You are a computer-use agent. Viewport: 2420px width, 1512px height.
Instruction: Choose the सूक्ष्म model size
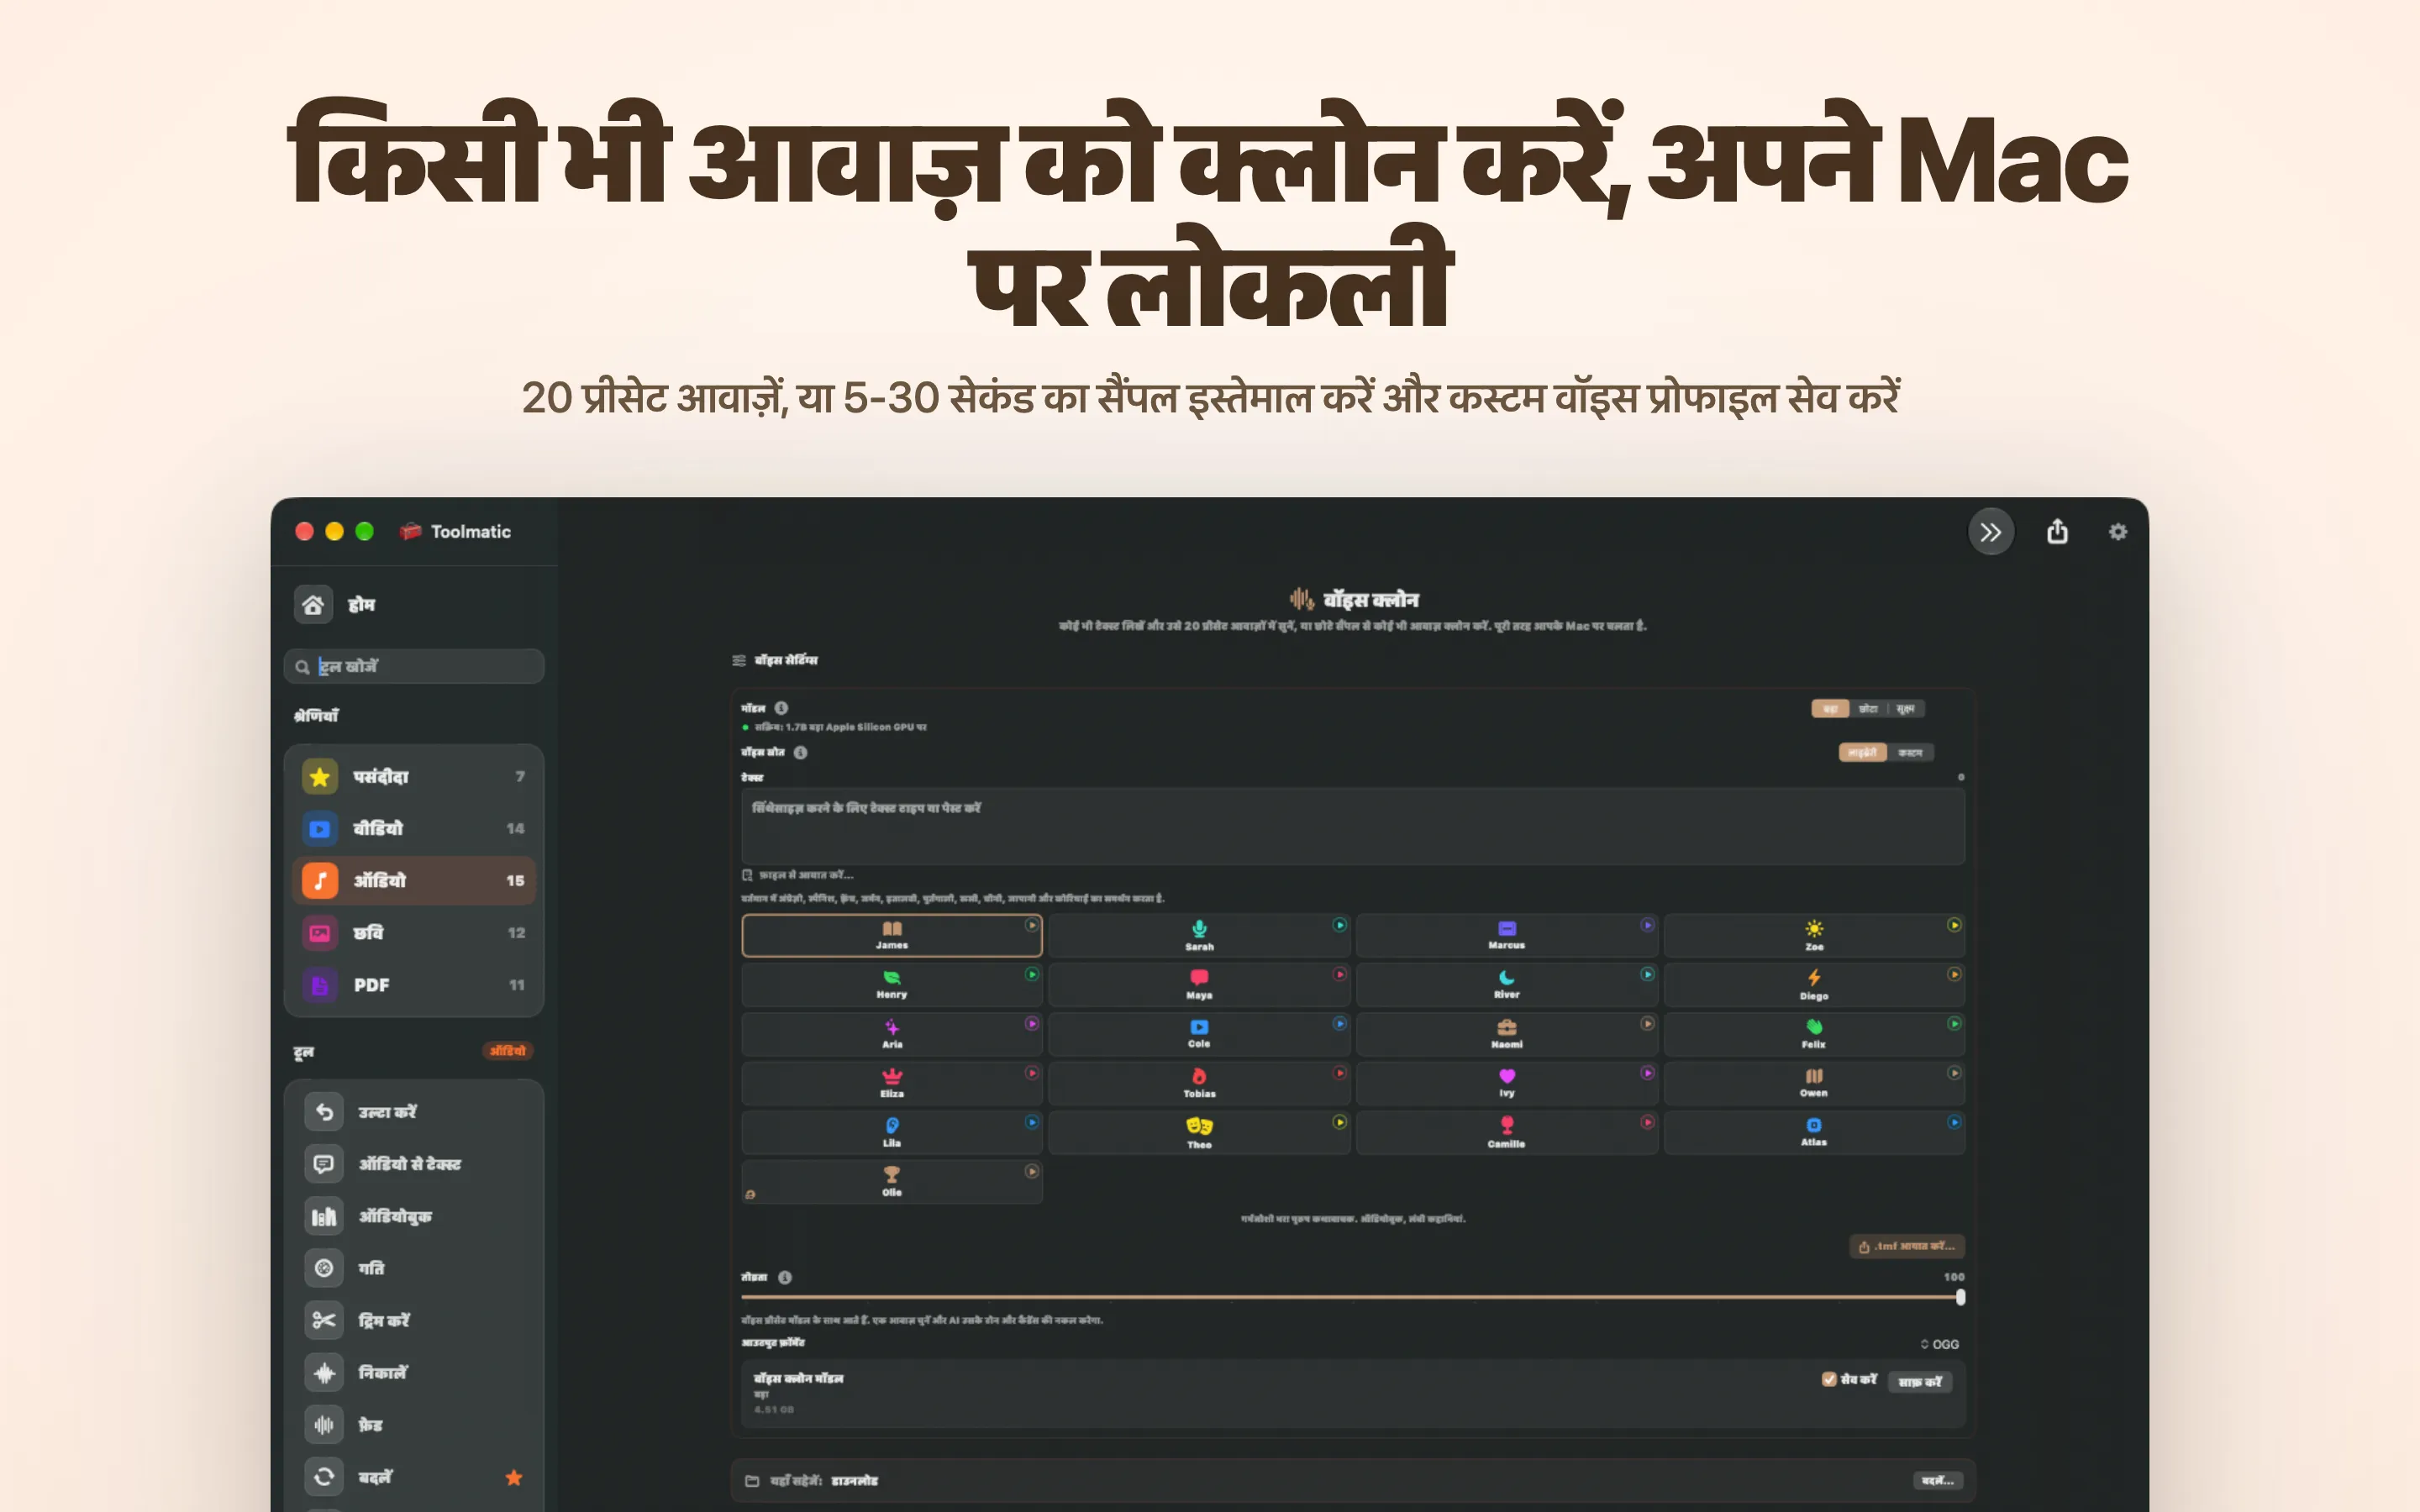[x=1906, y=708]
